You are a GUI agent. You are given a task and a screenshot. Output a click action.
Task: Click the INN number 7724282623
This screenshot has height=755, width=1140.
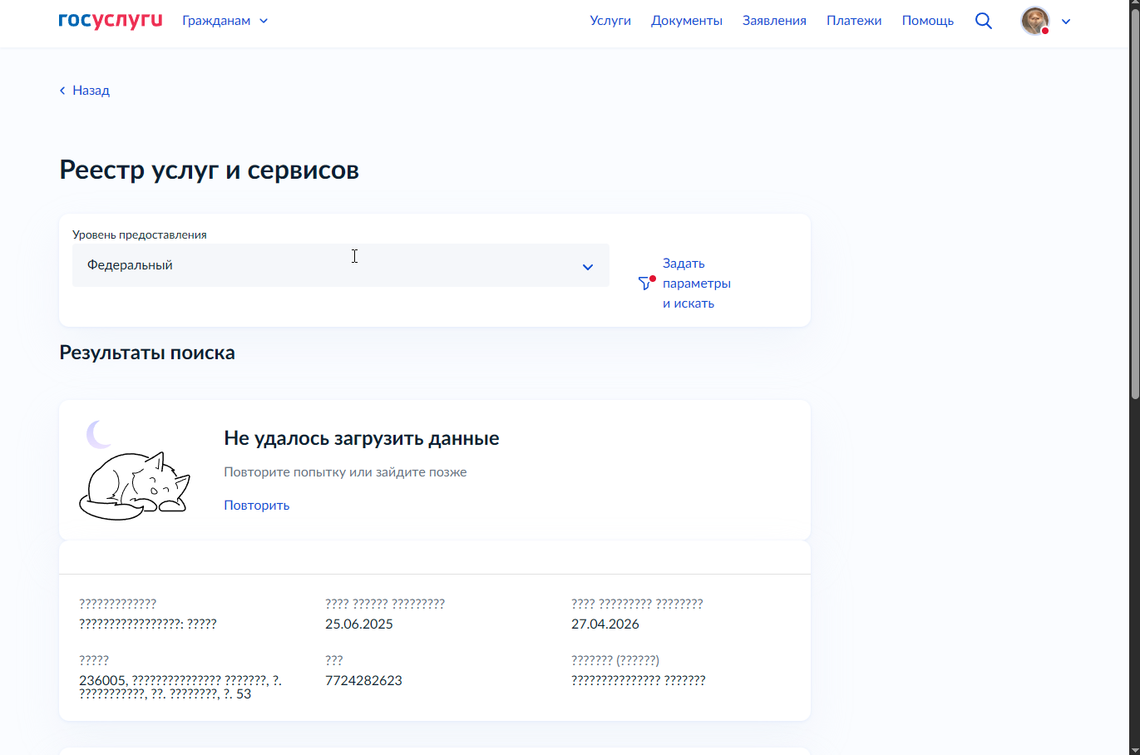(x=363, y=680)
